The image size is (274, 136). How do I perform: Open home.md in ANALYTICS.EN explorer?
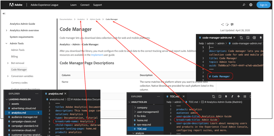(142, 120)
